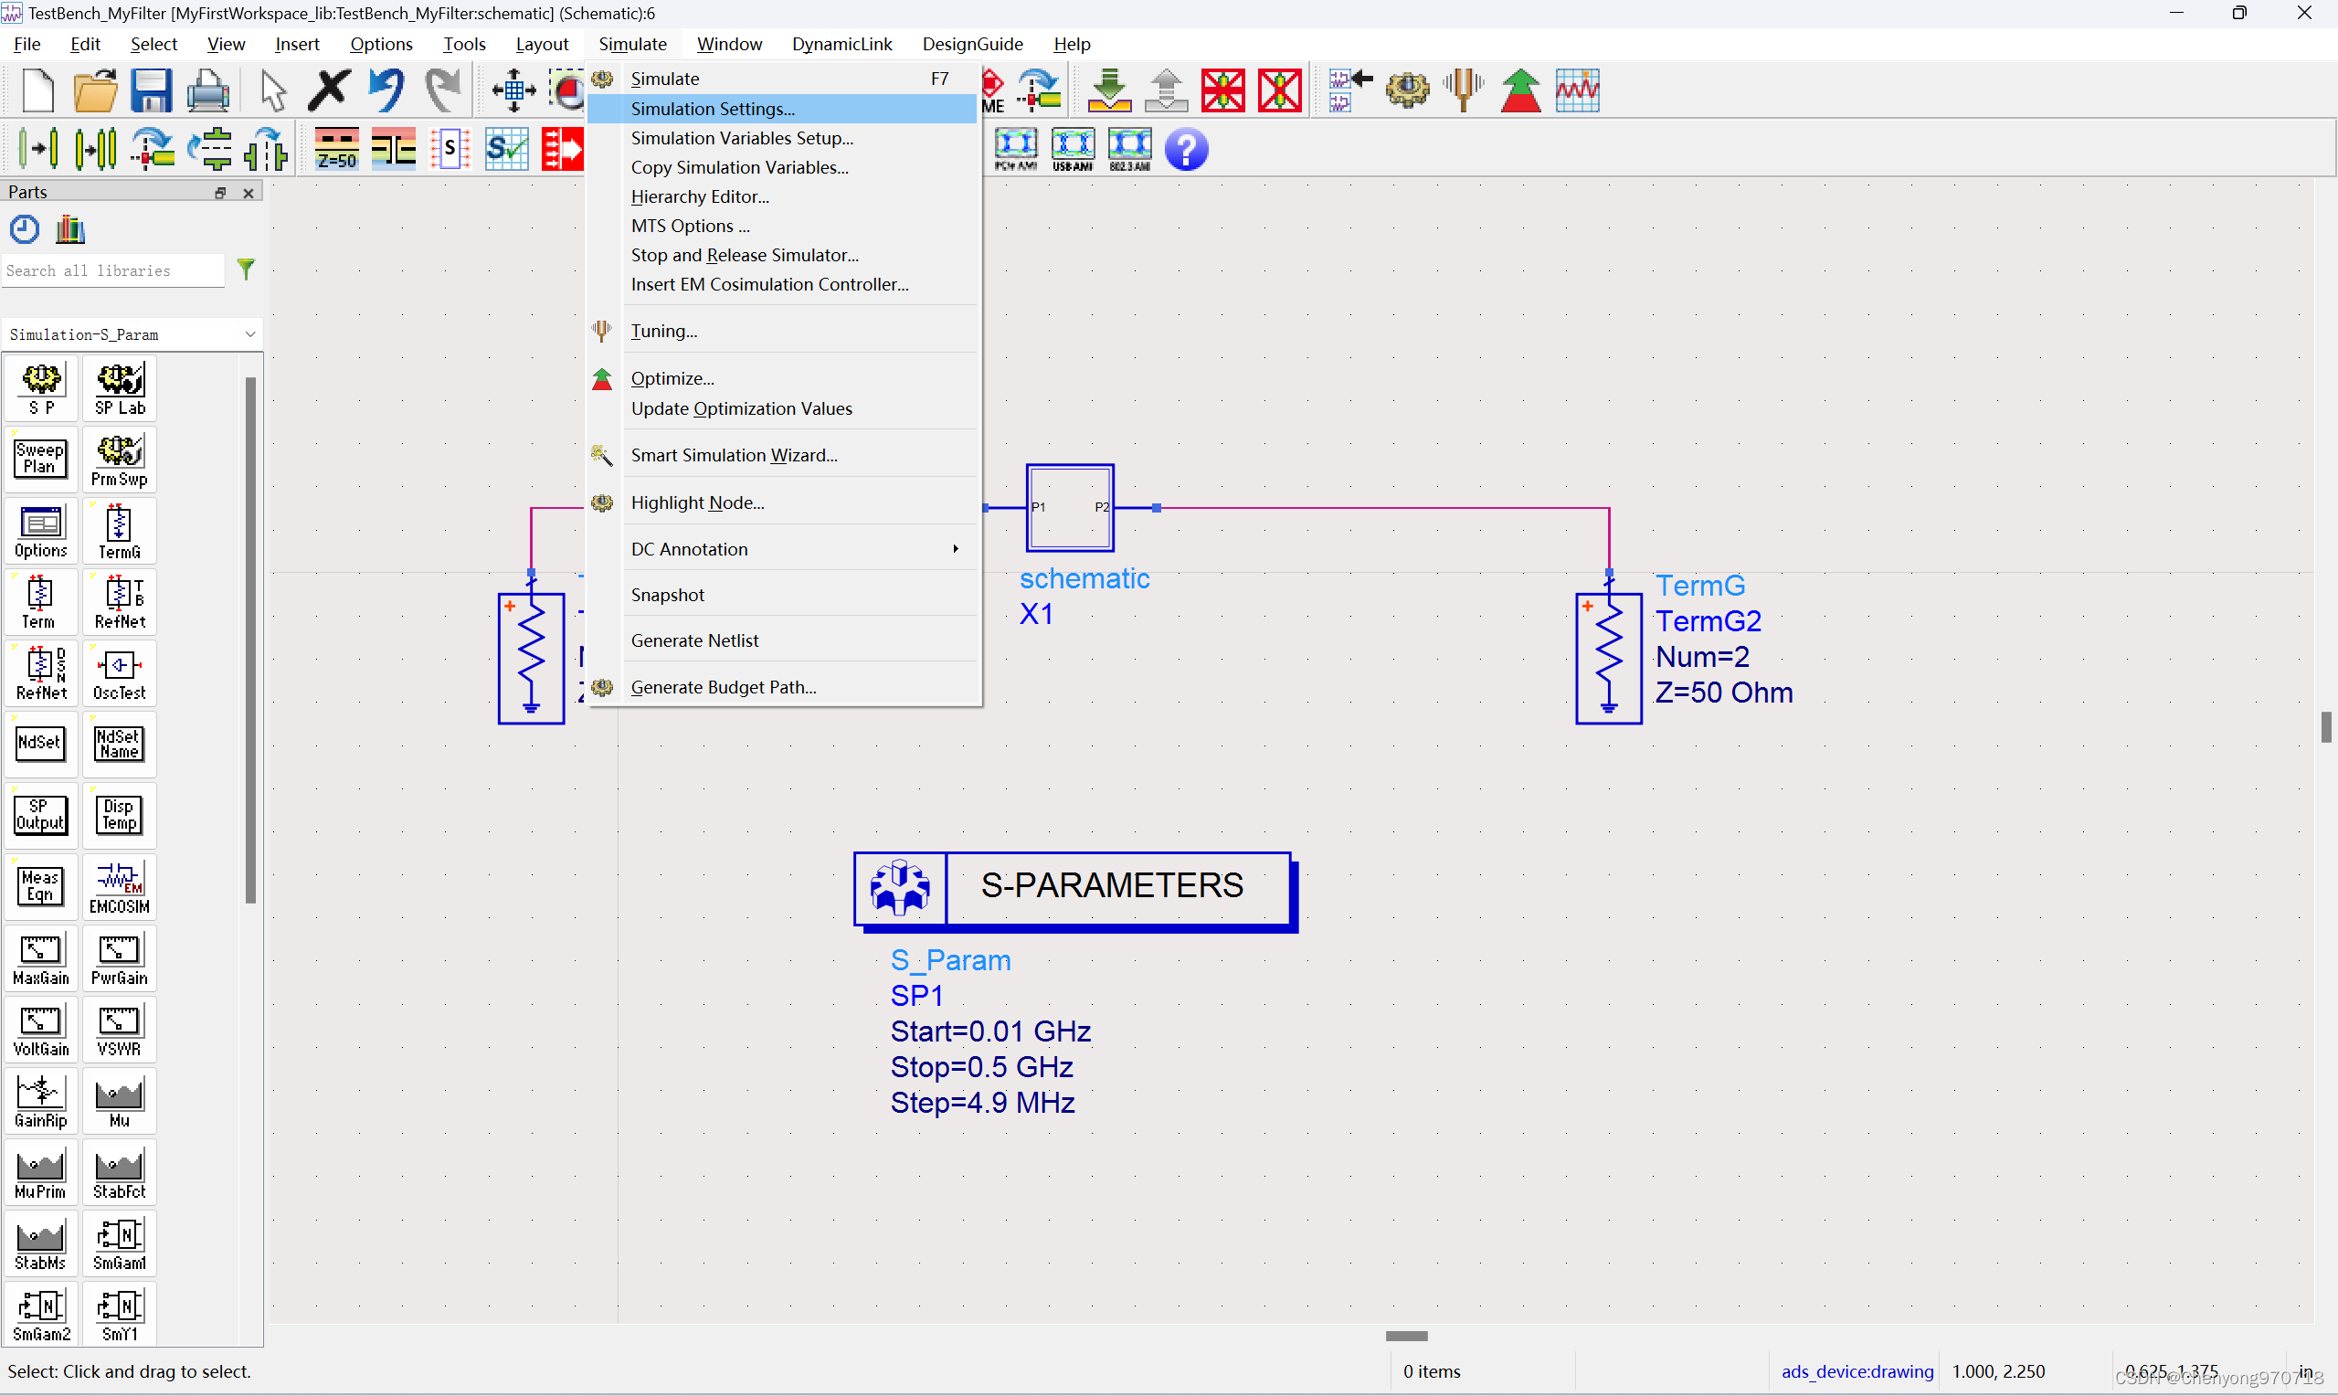Open Data Display via waveform graph icon
This screenshot has width=2338, height=1396.
pyautogui.click(x=1576, y=90)
